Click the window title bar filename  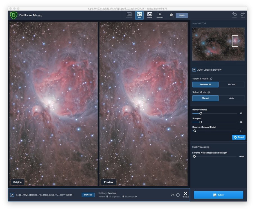127,8
